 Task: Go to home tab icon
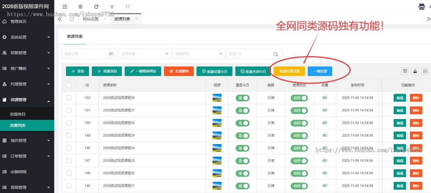click(x=71, y=19)
